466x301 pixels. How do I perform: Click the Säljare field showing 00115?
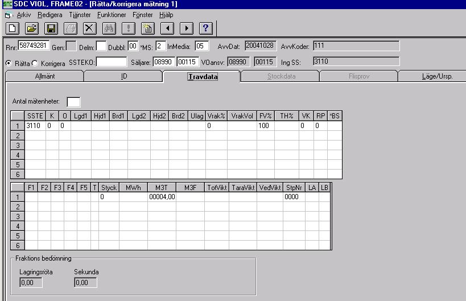point(188,62)
